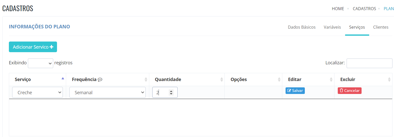Viewport: 394px width, 137px height.
Task: Sort the Frequência column
Action: (146, 80)
